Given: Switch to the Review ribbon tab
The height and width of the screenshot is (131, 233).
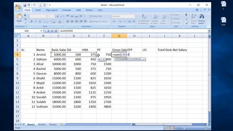Looking at the screenshot, I should (x=89, y=10).
